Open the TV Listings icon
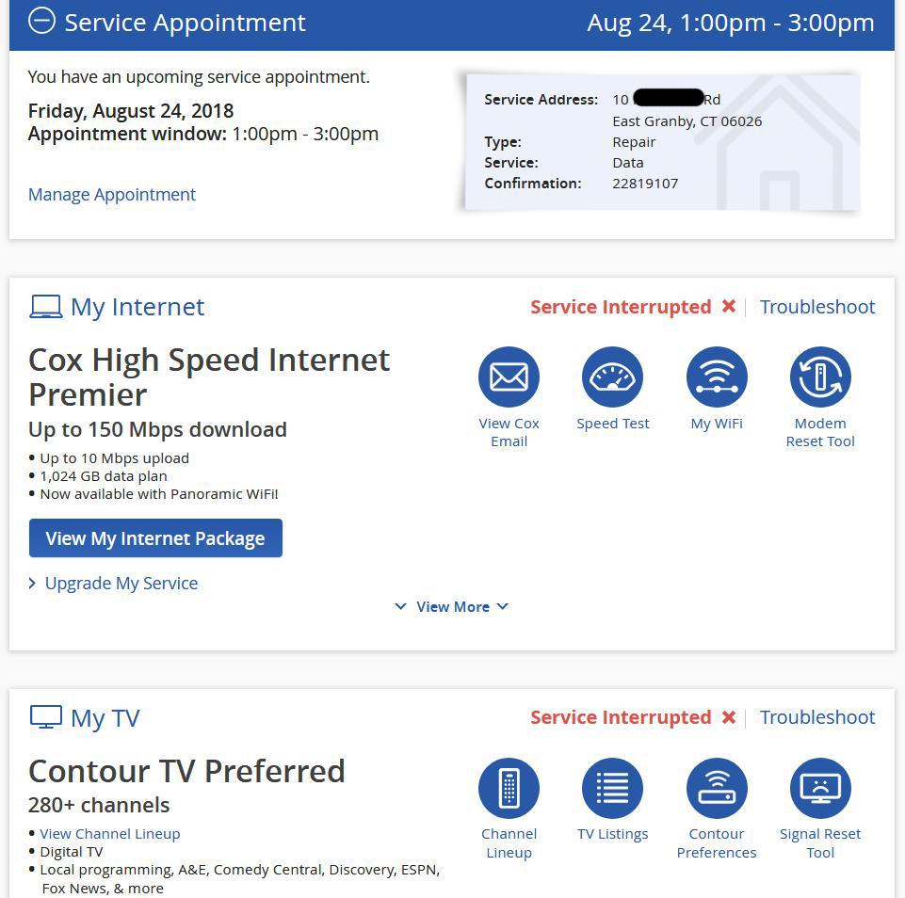905x898 pixels. 612,788
